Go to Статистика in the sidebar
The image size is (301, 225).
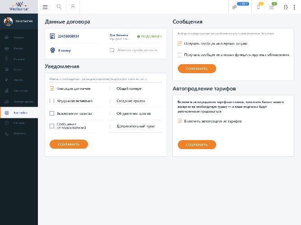click(x=19, y=91)
